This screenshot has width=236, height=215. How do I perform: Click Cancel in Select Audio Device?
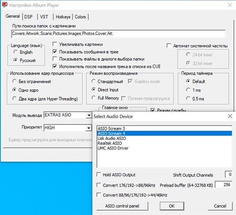pos(220,206)
